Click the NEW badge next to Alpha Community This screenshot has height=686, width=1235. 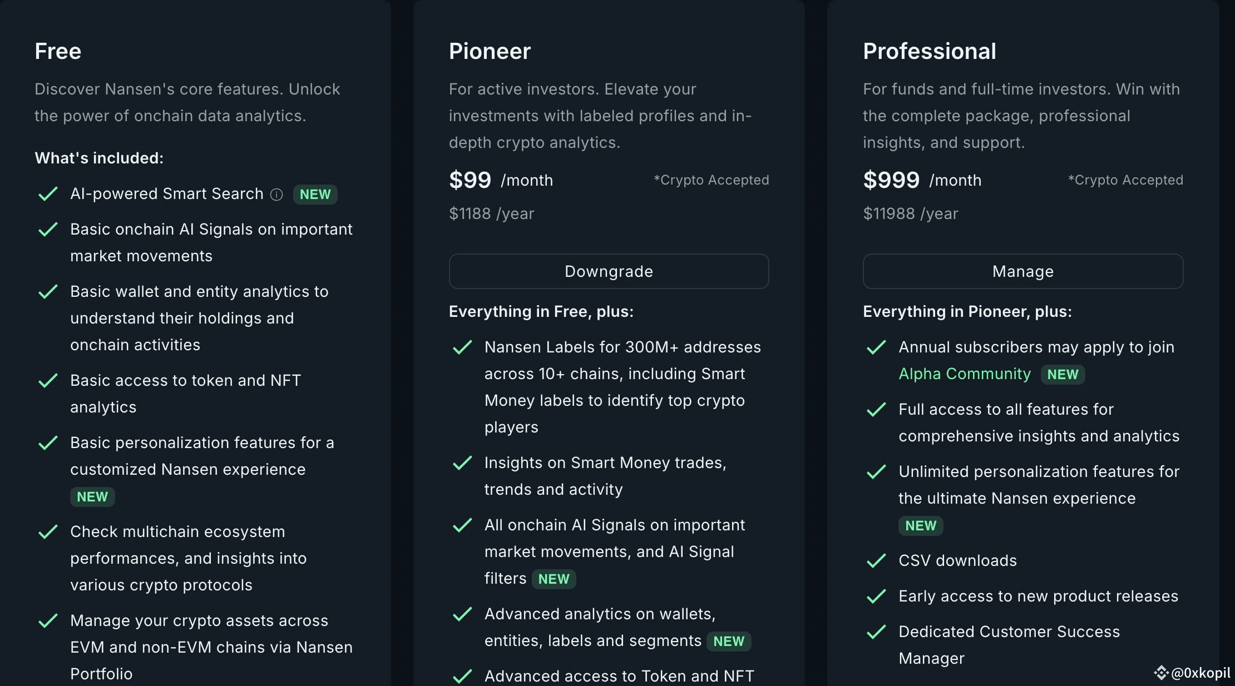(x=1063, y=374)
